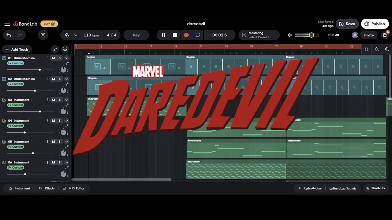Image resolution: width=392 pixels, height=220 pixels.
Task: Mute track 01 Drum Machine
Action: [x=53, y=58]
